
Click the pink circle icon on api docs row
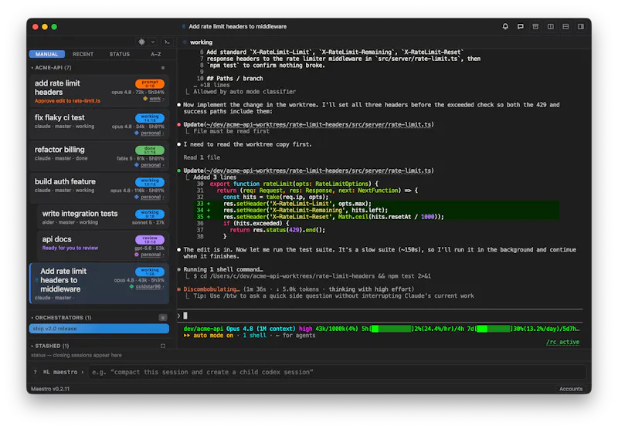coord(137,255)
